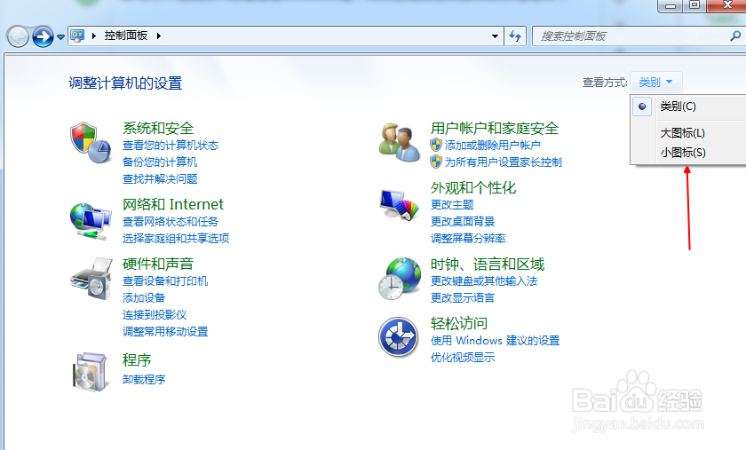Open the 用户帐户和家庭安全 people icon

[400, 142]
